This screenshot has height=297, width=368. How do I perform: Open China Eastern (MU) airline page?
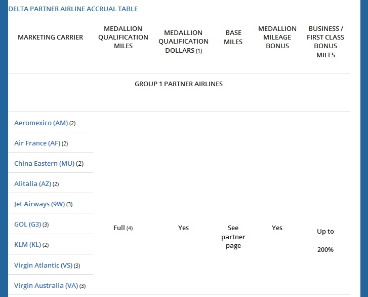(x=45, y=164)
